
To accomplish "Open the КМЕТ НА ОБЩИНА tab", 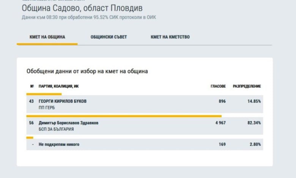I will pos(47,37).
